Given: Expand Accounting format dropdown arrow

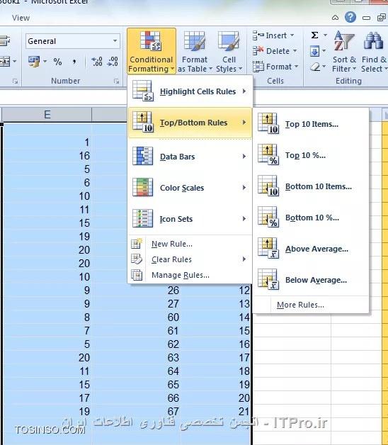Looking at the screenshot, I should [x=45, y=62].
